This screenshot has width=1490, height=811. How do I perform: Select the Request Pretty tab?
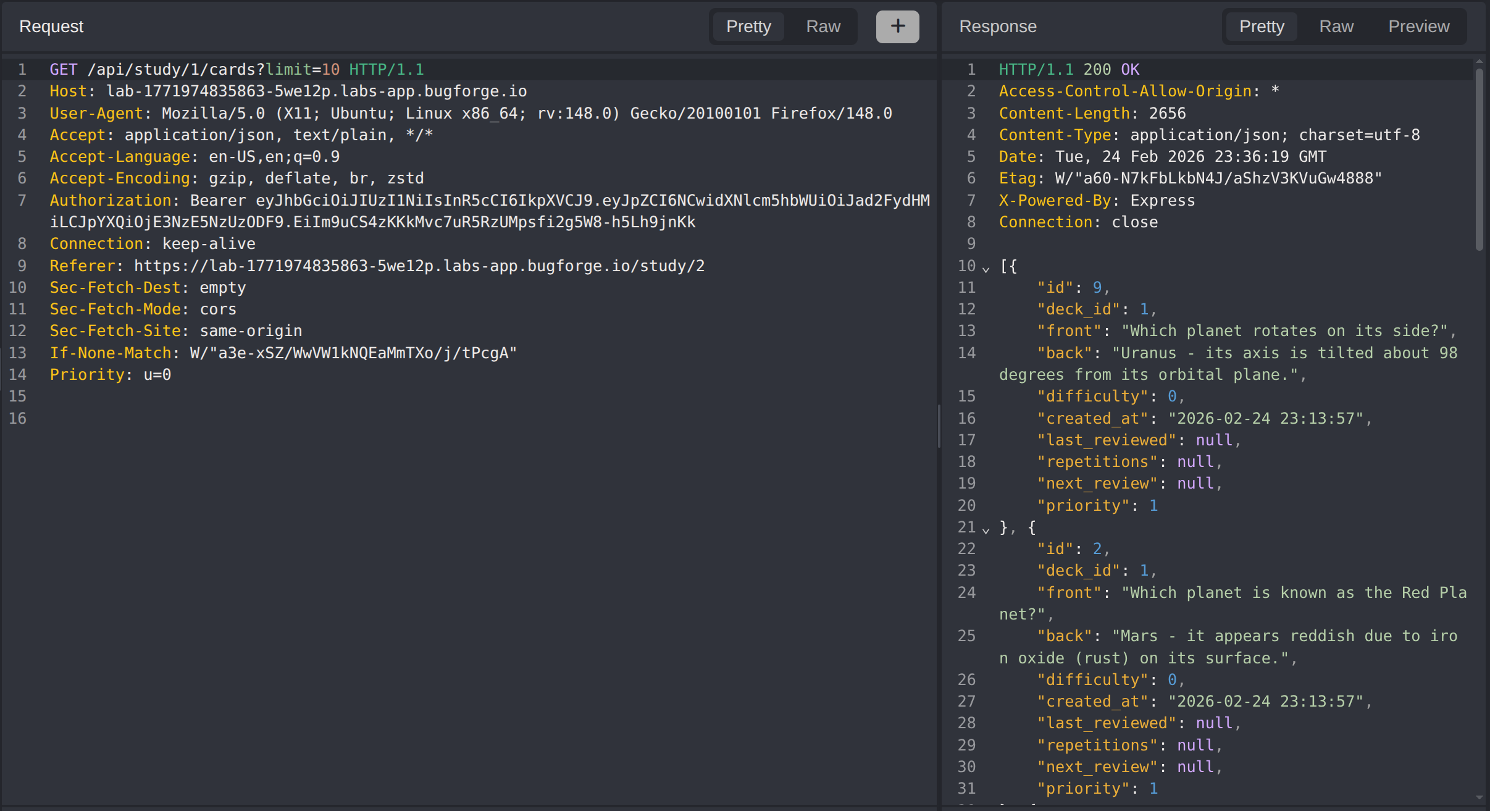(748, 27)
